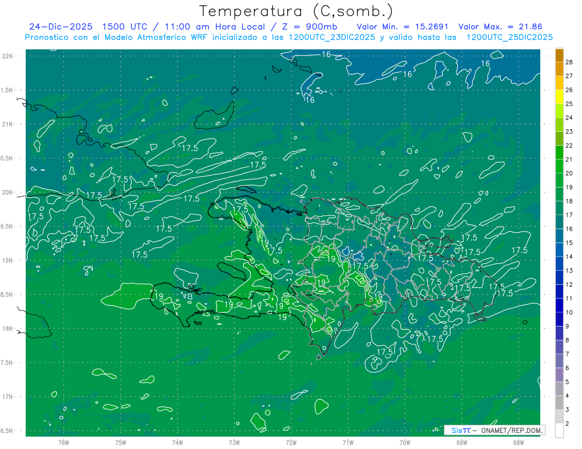The width and height of the screenshot is (582, 449).
Task: Click the '74W' longitude axis label
Action: 178,442
